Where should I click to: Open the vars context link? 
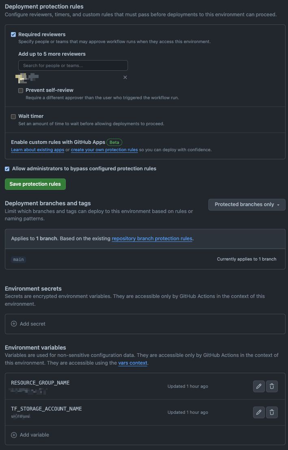tap(132, 363)
